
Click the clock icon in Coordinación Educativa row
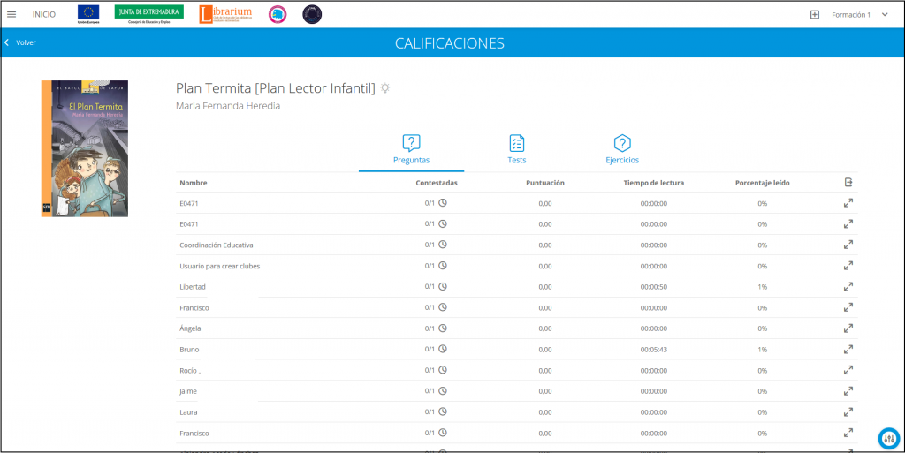coord(443,245)
